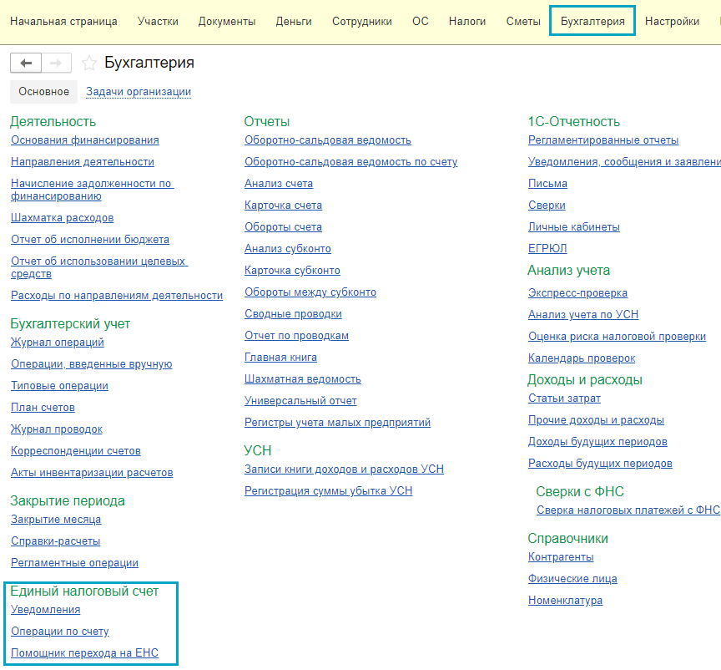Open Оборотно-сальдовая ведомость report
The image size is (721, 670).
click(327, 140)
